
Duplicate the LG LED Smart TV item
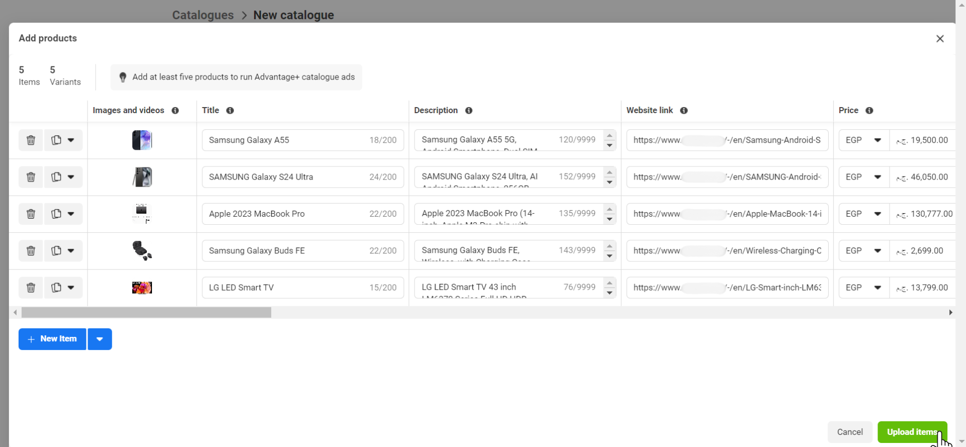[x=56, y=288]
